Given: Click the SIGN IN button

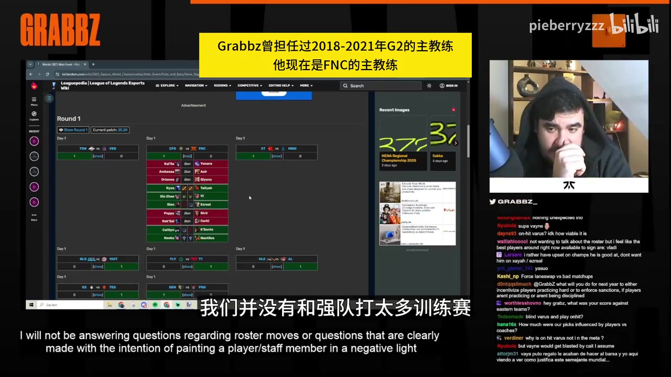Looking at the screenshot, I should [451, 85].
